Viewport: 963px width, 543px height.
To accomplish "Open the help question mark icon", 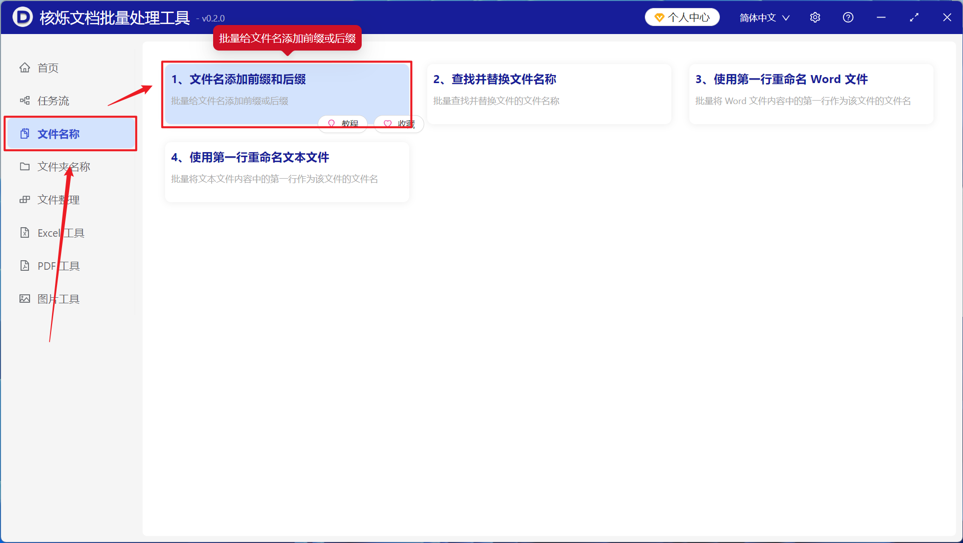I will point(848,18).
